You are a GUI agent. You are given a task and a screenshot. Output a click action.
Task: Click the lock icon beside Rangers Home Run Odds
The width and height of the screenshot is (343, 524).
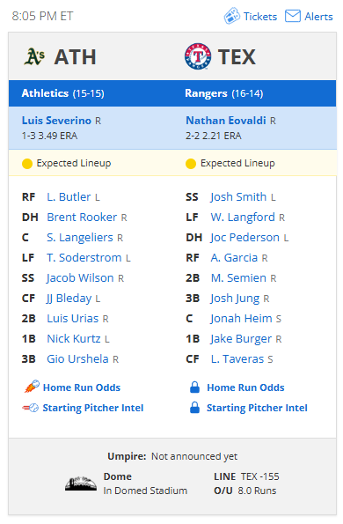click(x=194, y=387)
